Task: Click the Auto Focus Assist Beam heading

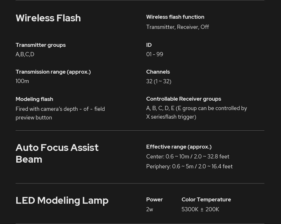Action: 57,153
